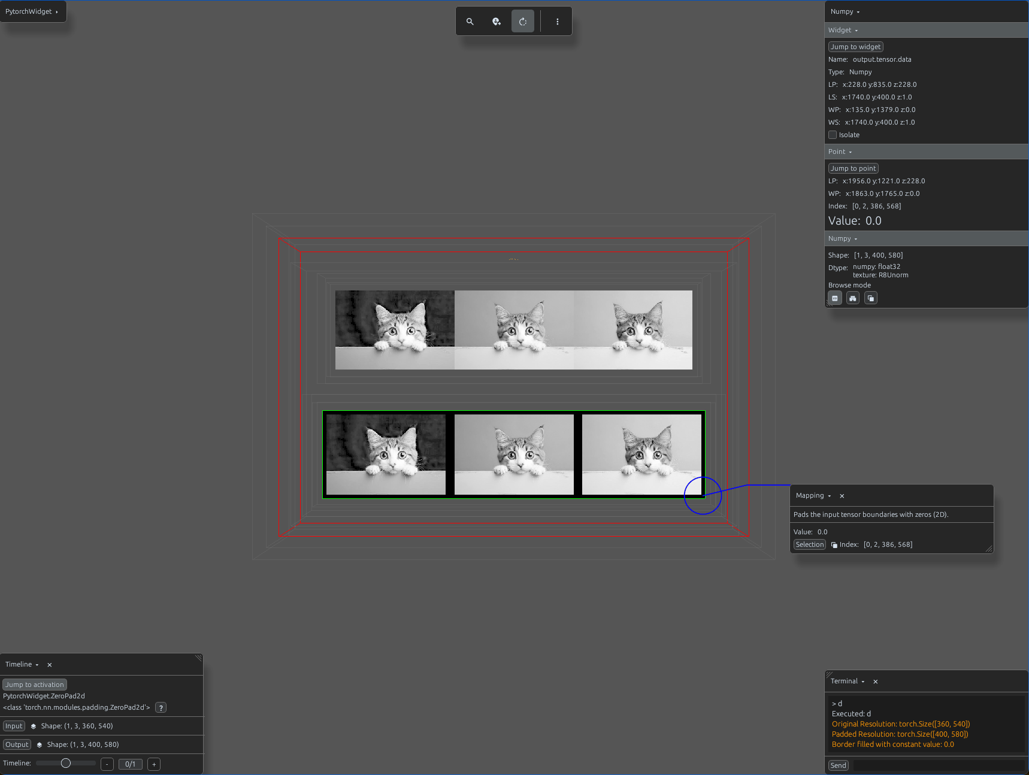Click the right cat image in top row
This screenshot has height=775, width=1029.
coord(633,330)
